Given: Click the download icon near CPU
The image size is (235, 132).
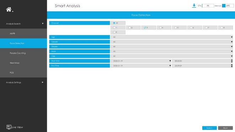Looking at the screenshot, I should [x=194, y=6].
